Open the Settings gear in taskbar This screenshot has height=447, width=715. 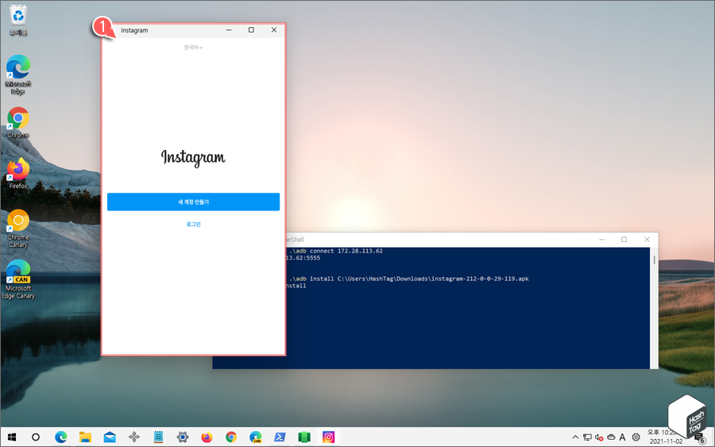[183, 437]
